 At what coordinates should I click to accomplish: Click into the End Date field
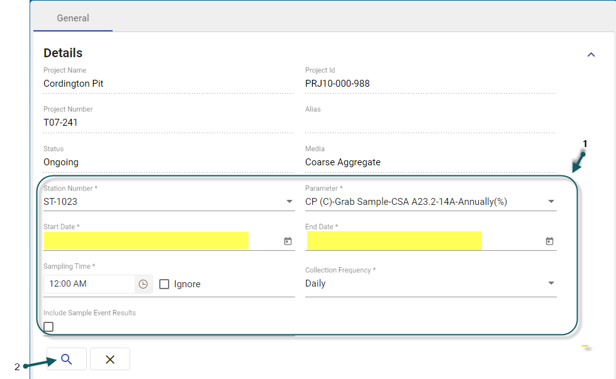[x=394, y=241]
